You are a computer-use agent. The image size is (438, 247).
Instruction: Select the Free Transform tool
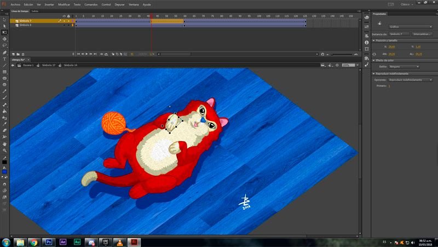click(4, 32)
